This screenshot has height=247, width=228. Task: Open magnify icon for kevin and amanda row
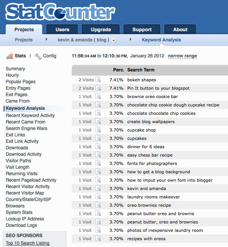click(x=98, y=188)
